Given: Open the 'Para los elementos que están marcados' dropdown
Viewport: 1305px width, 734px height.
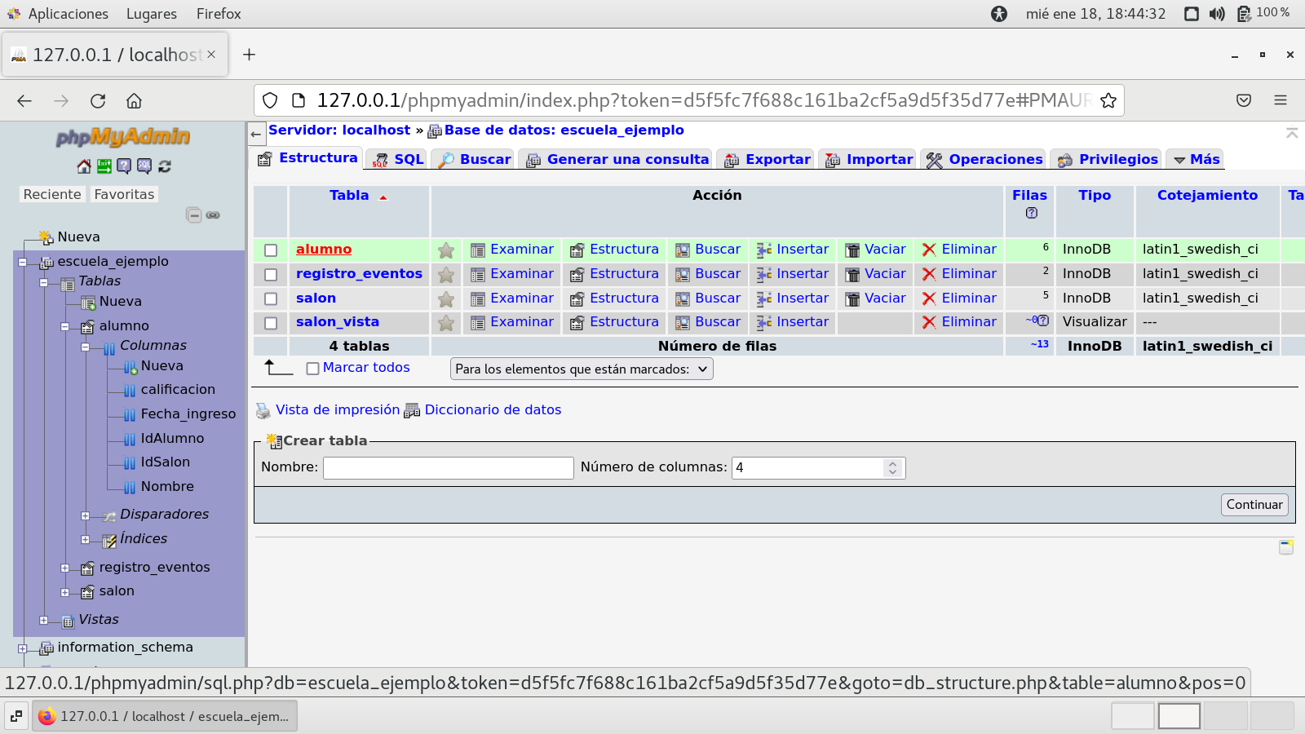Looking at the screenshot, I should (x=582, y=369).
